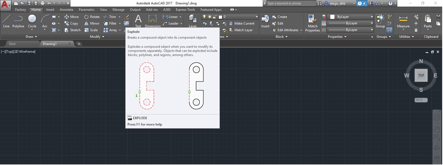Click the Mirror command
This screenshot has height=165, width=443.
pos(92,23)
